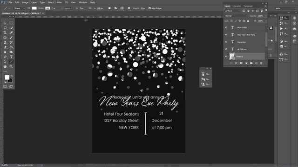Select the Clone Stamp tool
This screenshot has width=298, height=167.
coord(5,42)
